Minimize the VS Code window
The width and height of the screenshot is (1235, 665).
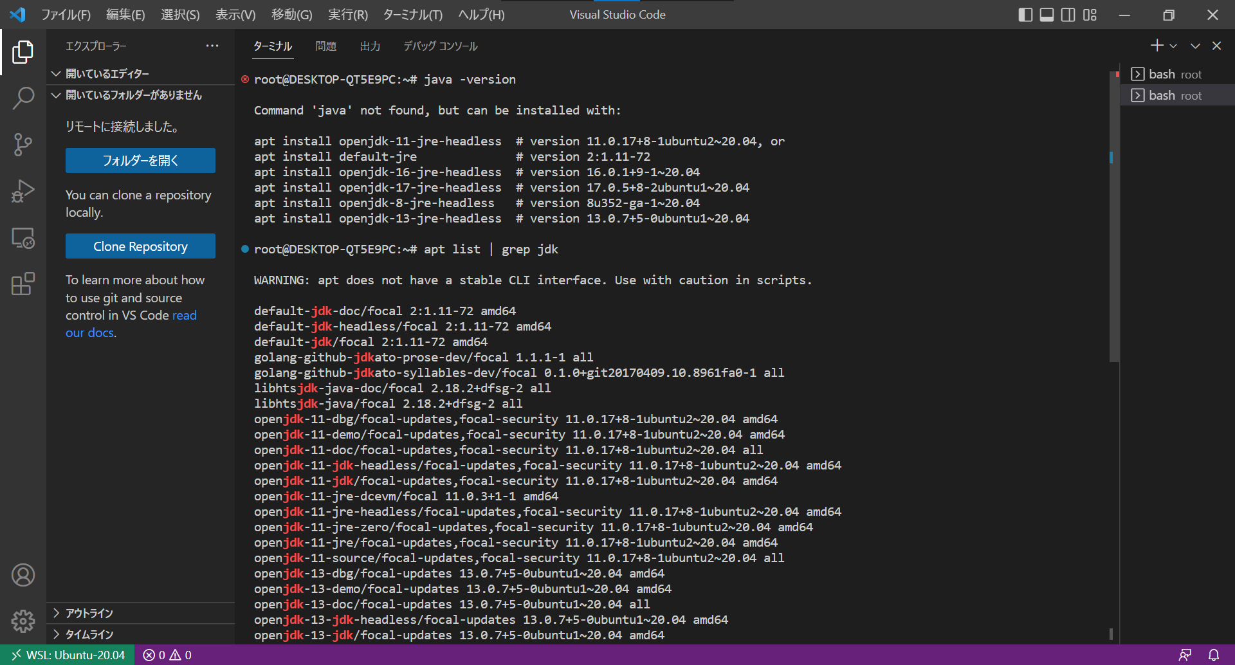(x=1124, y=14)
